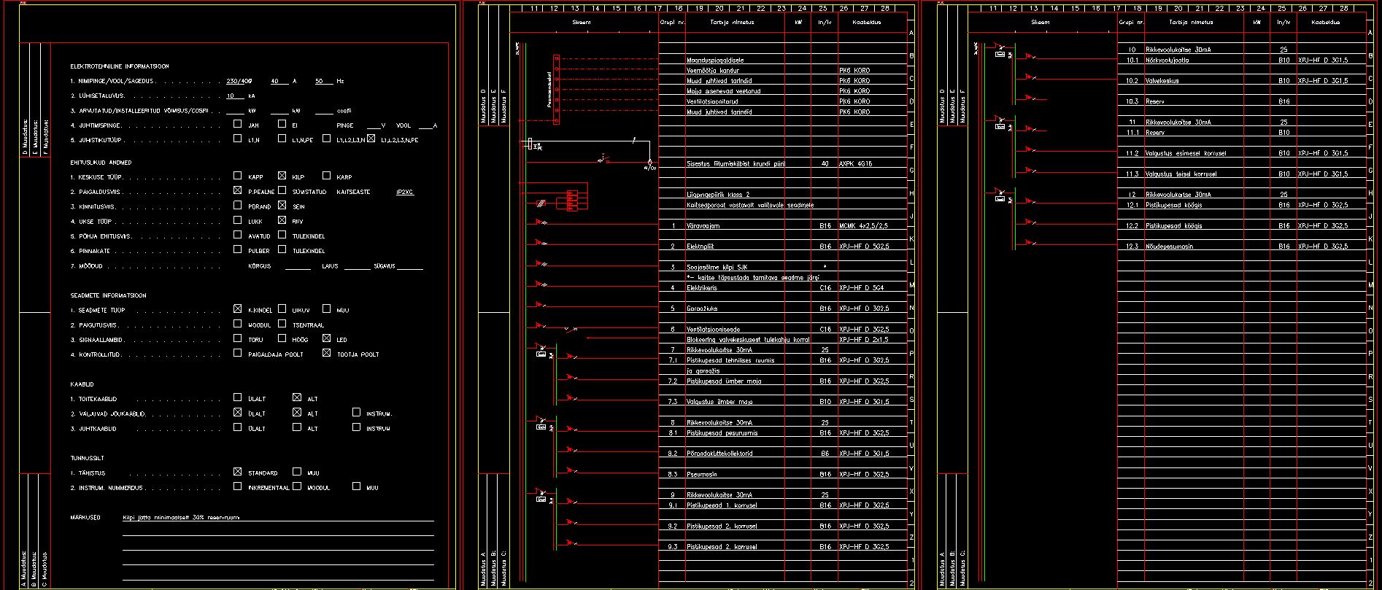
Task: Check the KAPP box under Keskuse tüüp
Action: tap(237, 176)
